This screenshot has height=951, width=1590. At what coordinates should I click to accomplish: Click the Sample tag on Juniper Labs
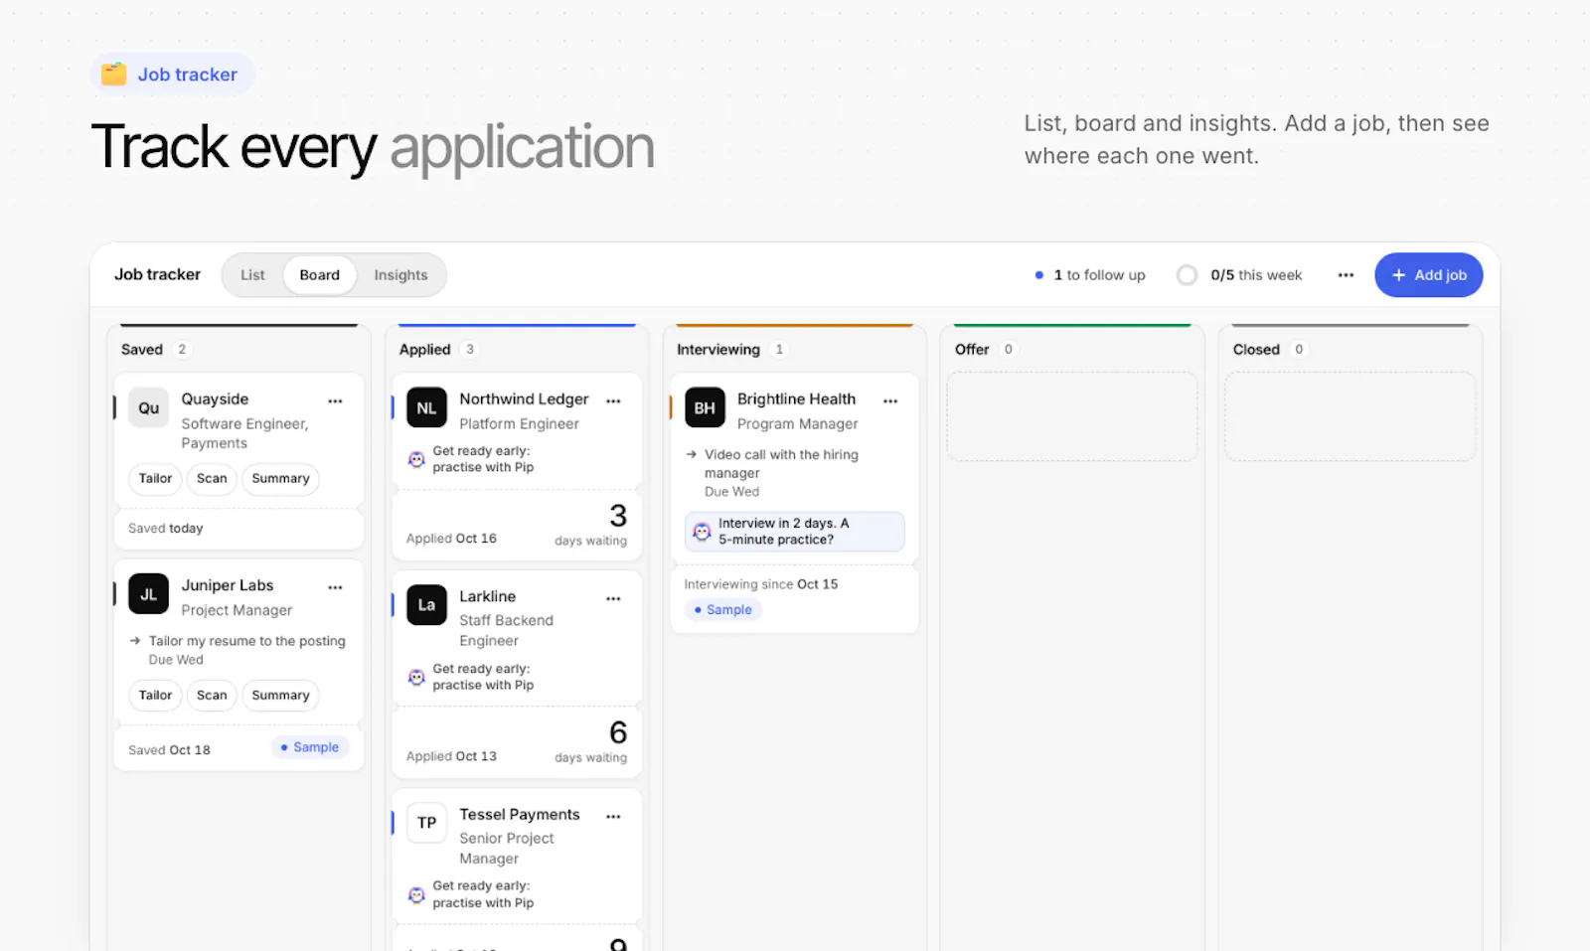coord(309,747)
